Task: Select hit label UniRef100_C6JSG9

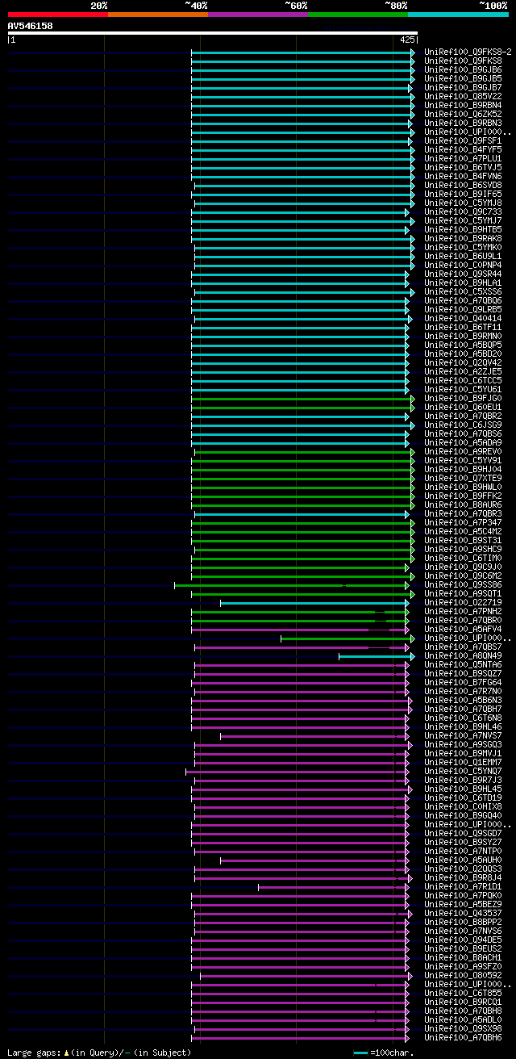Action: (x=464, y=425)
